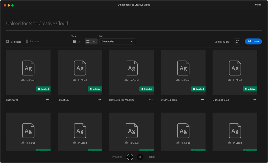Click the Done button
The width and height of the screenshot is (268, 163).
[x=258, y=4]
